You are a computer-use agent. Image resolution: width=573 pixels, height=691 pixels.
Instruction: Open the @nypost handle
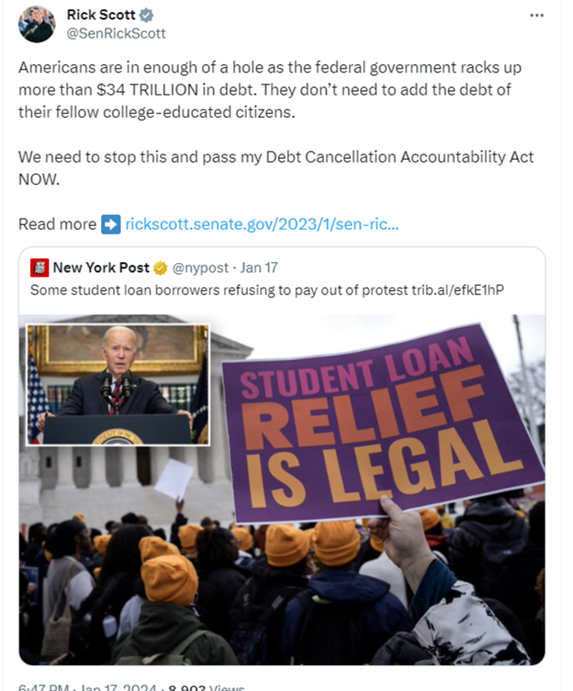(x=200, y=268)
